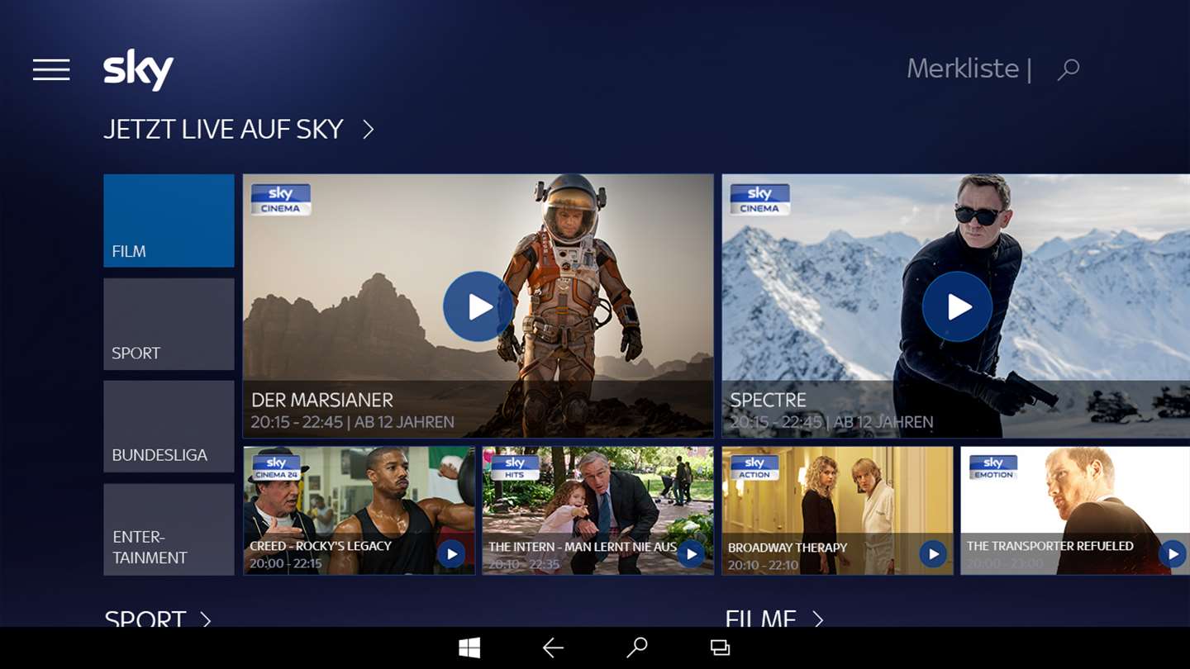
Task: Click the Sky Action logo on Broadway Therapy
Action: pyautogui.click(x=754, y=467)
